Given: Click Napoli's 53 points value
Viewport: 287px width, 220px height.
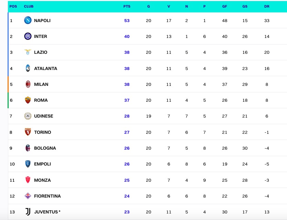Looking at the screenshot, I should click(127, 21).
